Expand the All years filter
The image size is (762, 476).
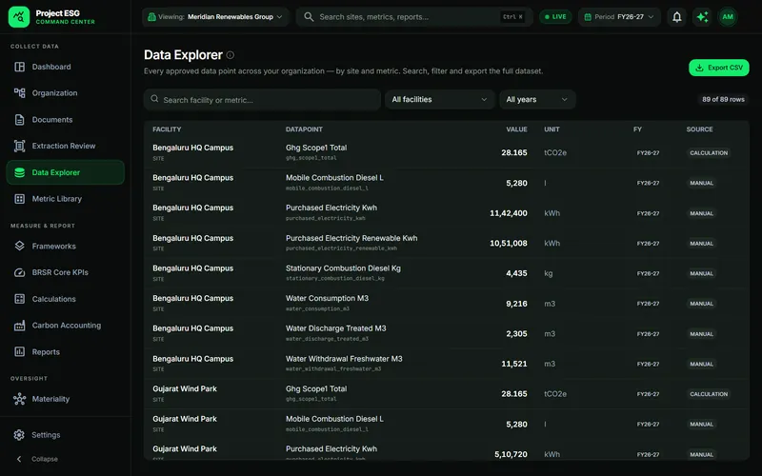coord(537,100)
